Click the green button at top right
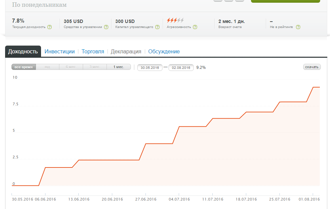This screenshot has height=209, width=330. tap(285, 1)
